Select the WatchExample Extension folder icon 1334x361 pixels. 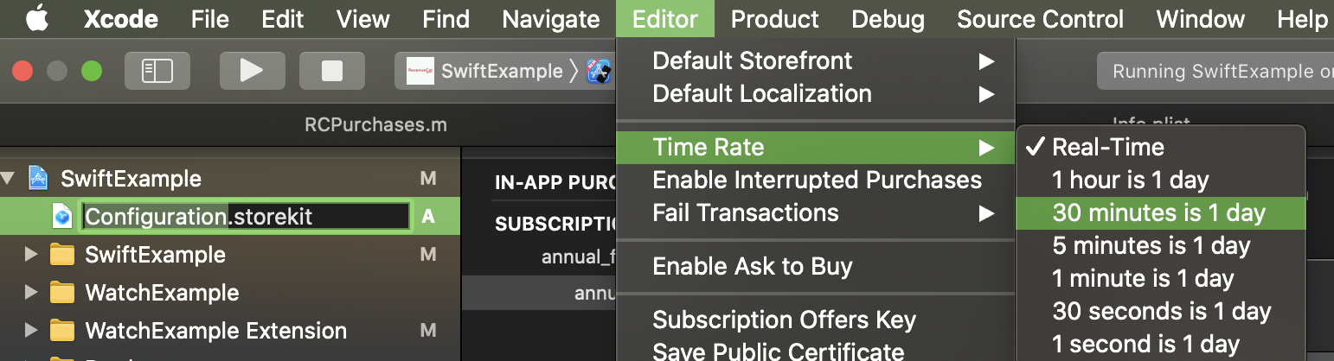pyautogui.click(x=61, y=331)
